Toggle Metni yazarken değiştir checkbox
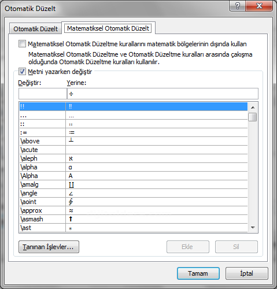Viewport: 277px width, 289px height. pyautogui.click(x=22, y=72)
